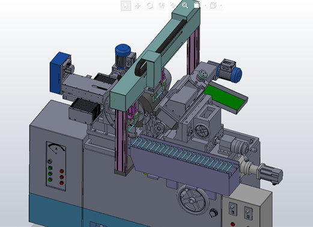Click the view cube icon
Screen dimensions: 313x227
point(213,5)
